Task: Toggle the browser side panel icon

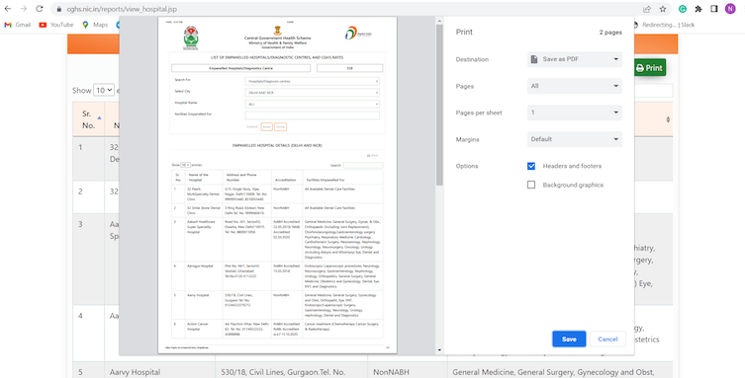Action: point(713,9)
